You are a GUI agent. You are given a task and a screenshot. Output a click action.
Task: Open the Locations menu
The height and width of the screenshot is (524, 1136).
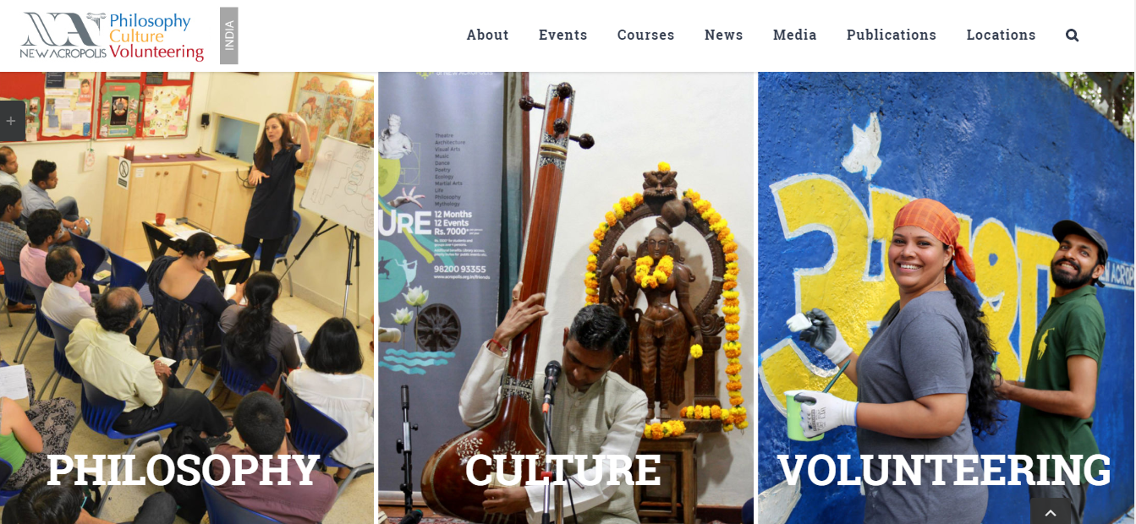click(x=1002, y=35)
